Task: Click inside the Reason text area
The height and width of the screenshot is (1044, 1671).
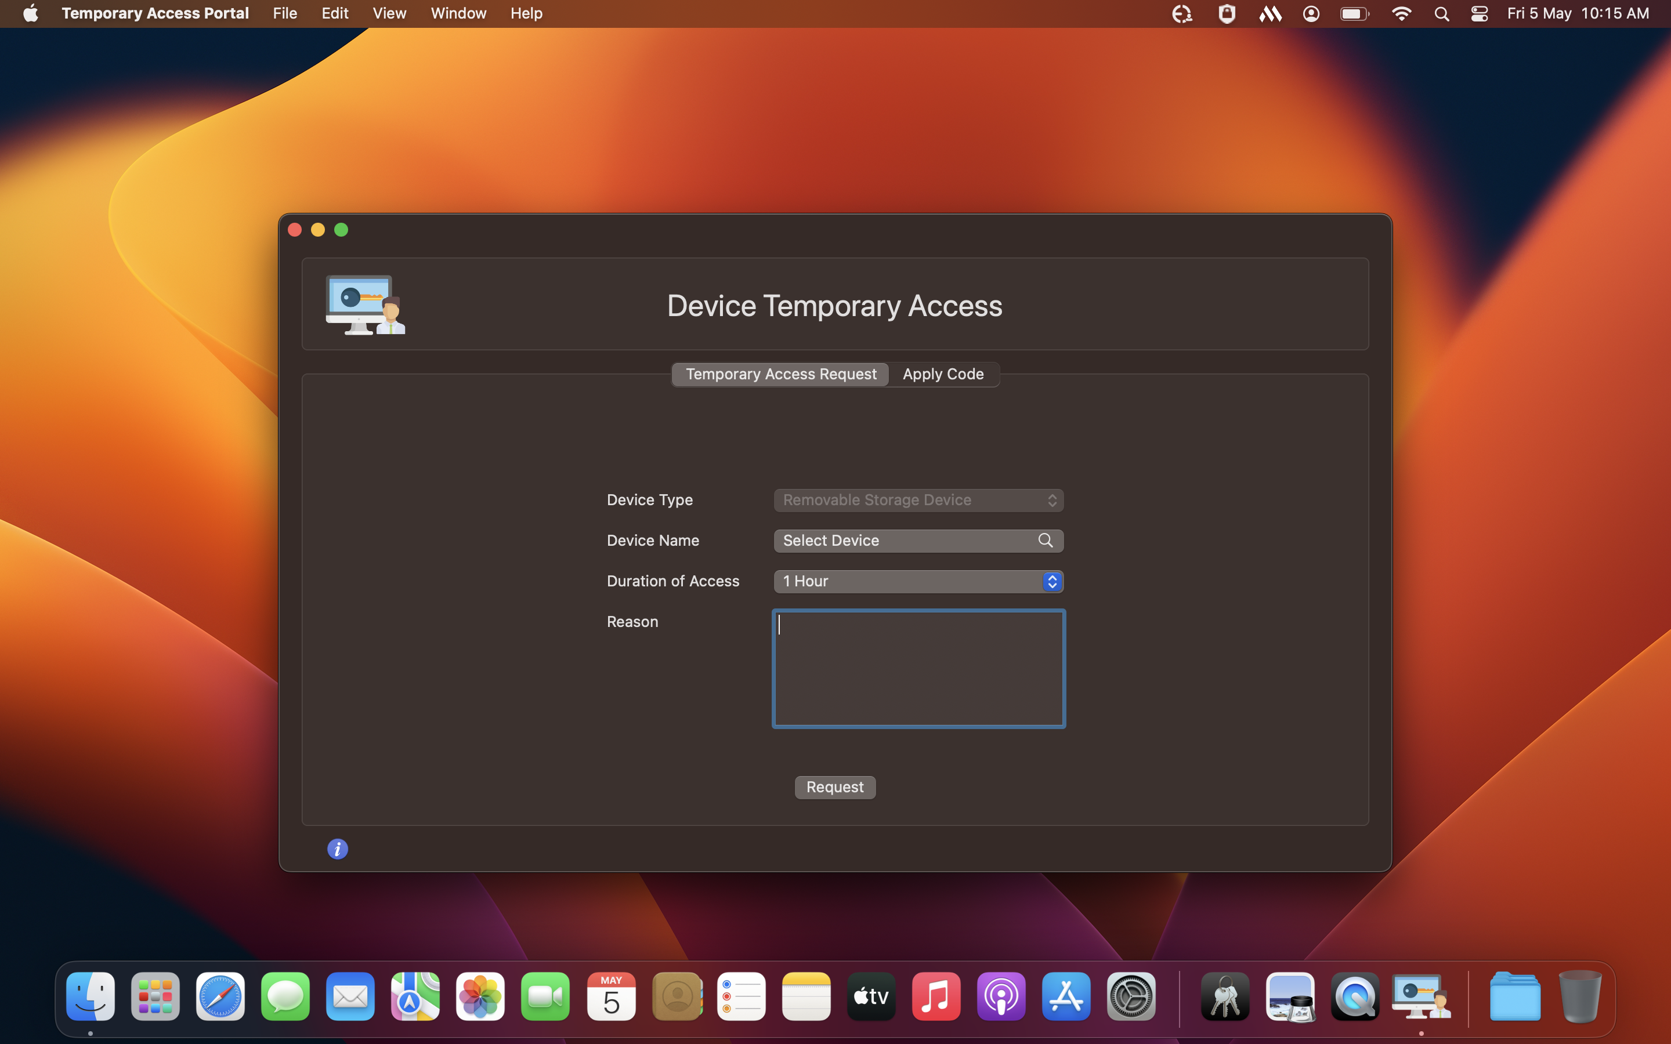Action: (918, 668)
